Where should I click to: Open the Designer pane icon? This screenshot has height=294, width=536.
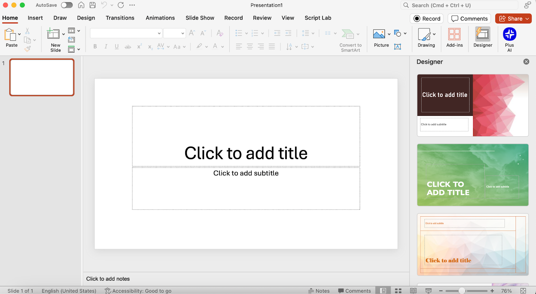tap(483, 34)
